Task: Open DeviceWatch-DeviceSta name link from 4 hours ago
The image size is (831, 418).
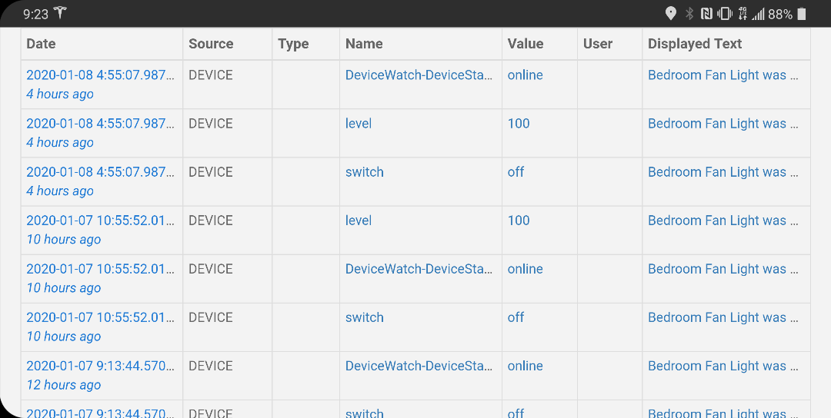Action: click(419, 75)
